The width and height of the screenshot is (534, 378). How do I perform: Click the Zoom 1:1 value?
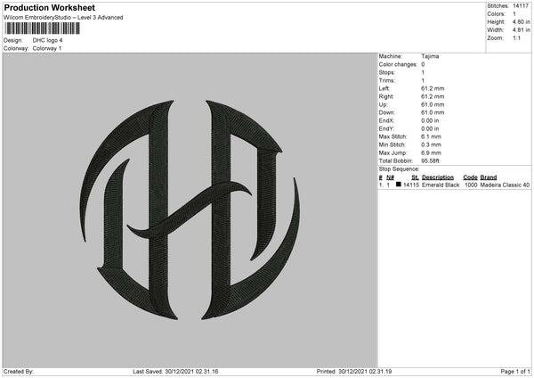tap(516, 37)
